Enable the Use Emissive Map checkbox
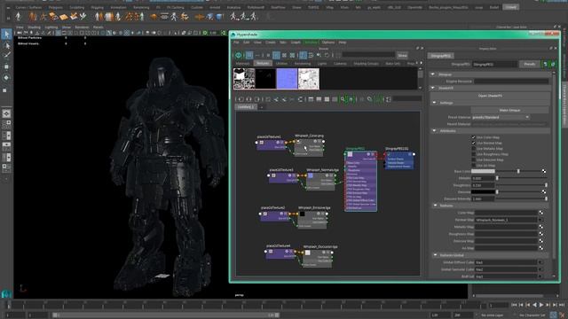 coord(473,159)
